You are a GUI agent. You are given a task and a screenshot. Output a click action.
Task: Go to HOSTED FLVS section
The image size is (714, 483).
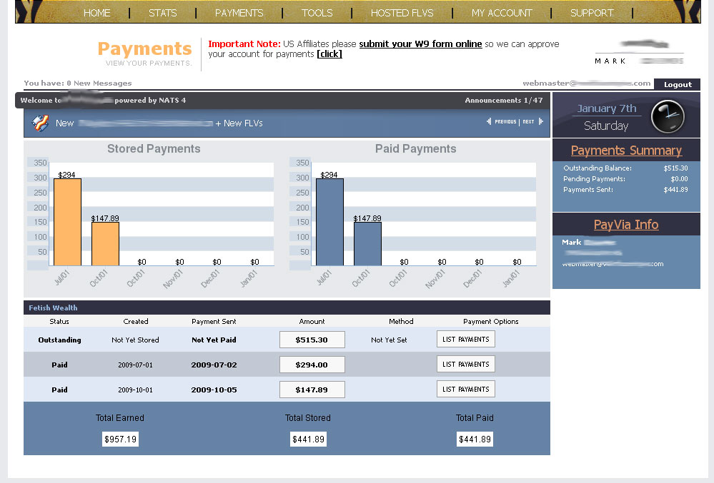402,13
